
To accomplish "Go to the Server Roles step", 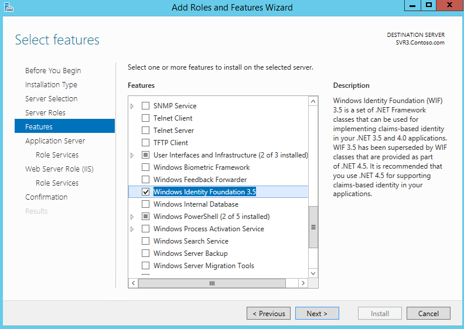I will click(x=45, y=112).
